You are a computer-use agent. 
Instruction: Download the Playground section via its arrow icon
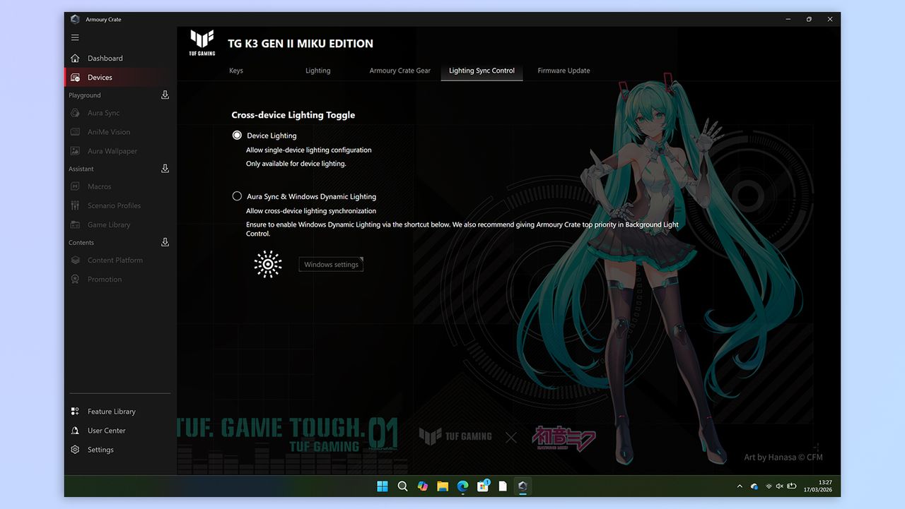(165, 95)
